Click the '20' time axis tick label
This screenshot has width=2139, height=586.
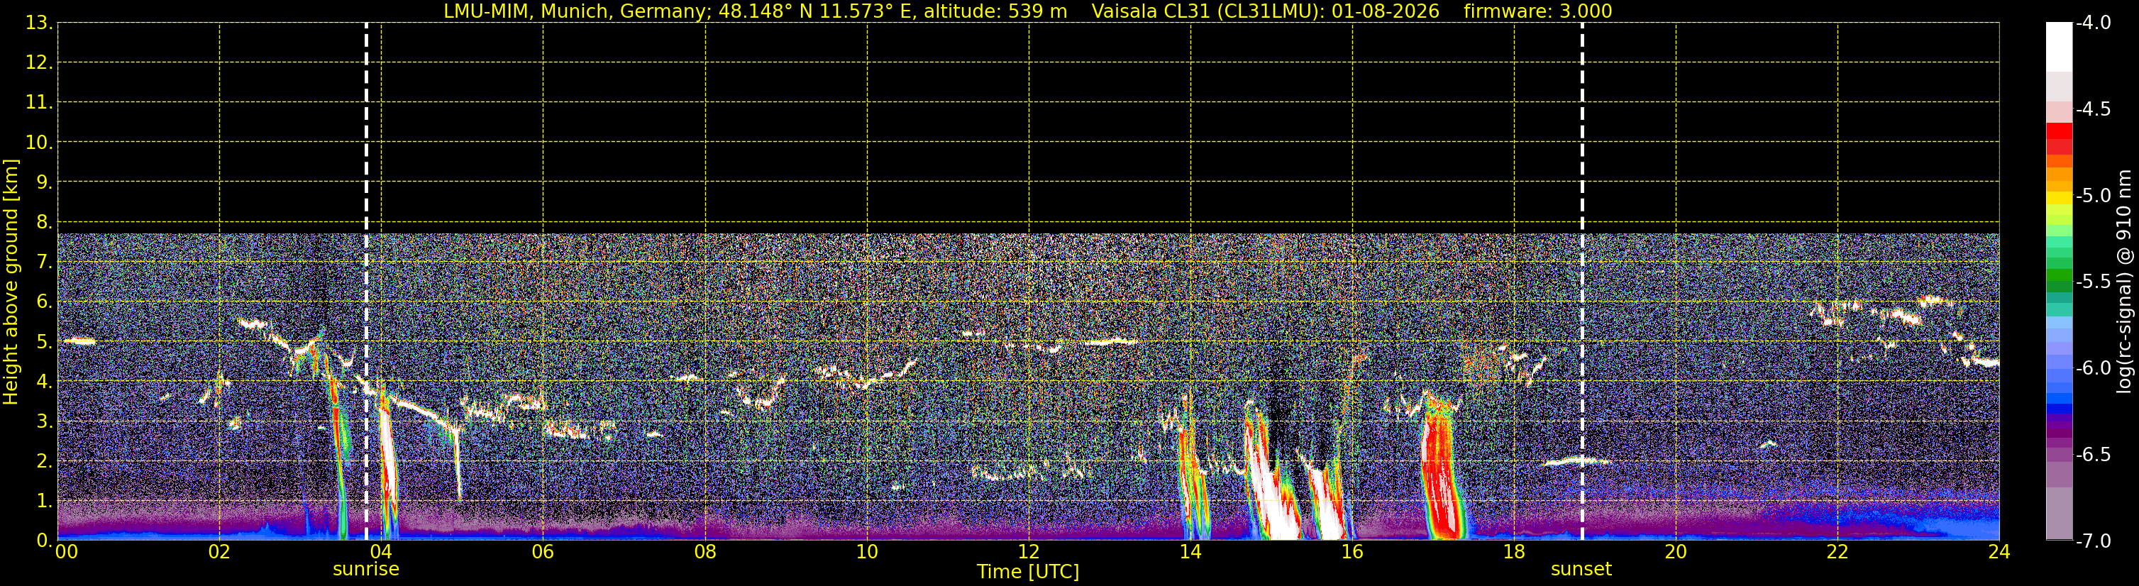pos(1676,552)
